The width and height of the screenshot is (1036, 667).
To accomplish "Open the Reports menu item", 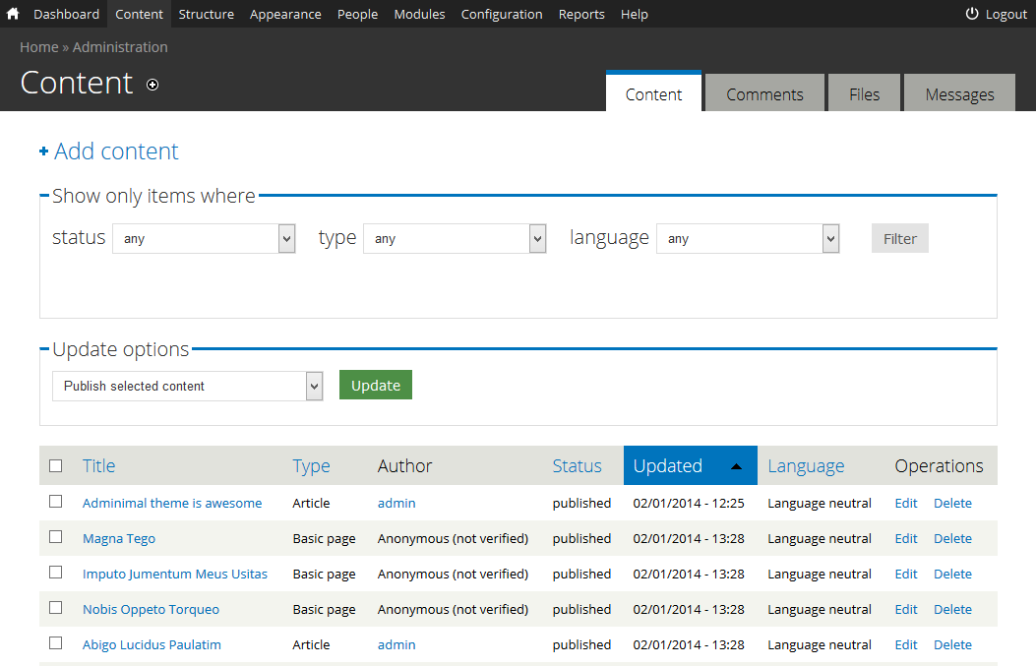I will pyautogui.click(x=581, y=14).
